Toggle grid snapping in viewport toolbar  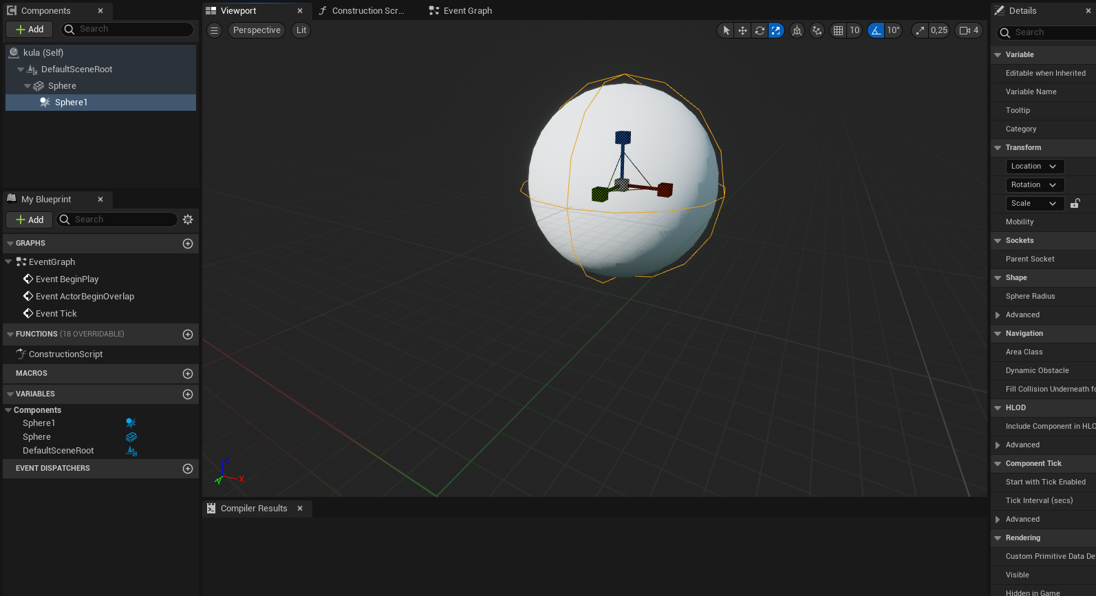838,30
